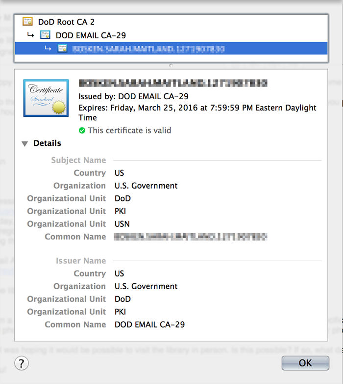Click the pane splitter handle below certificate chain
The width and height of the screenshot is (343, 384).
[x=171, y=65]
